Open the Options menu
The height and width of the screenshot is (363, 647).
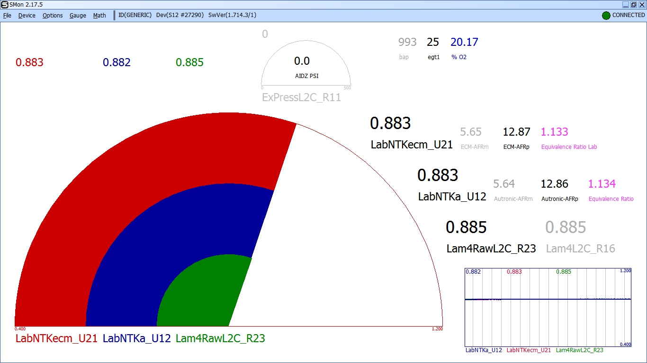[x=53, y=16]
